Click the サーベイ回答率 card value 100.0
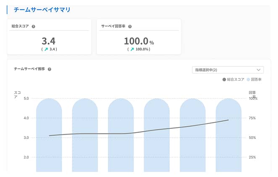The image size is (278, 177). coord(136,41)
